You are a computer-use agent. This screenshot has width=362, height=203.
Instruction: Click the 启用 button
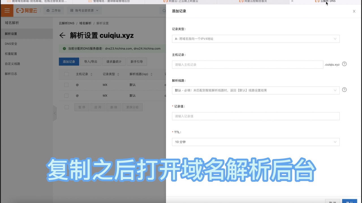point(98,107)
